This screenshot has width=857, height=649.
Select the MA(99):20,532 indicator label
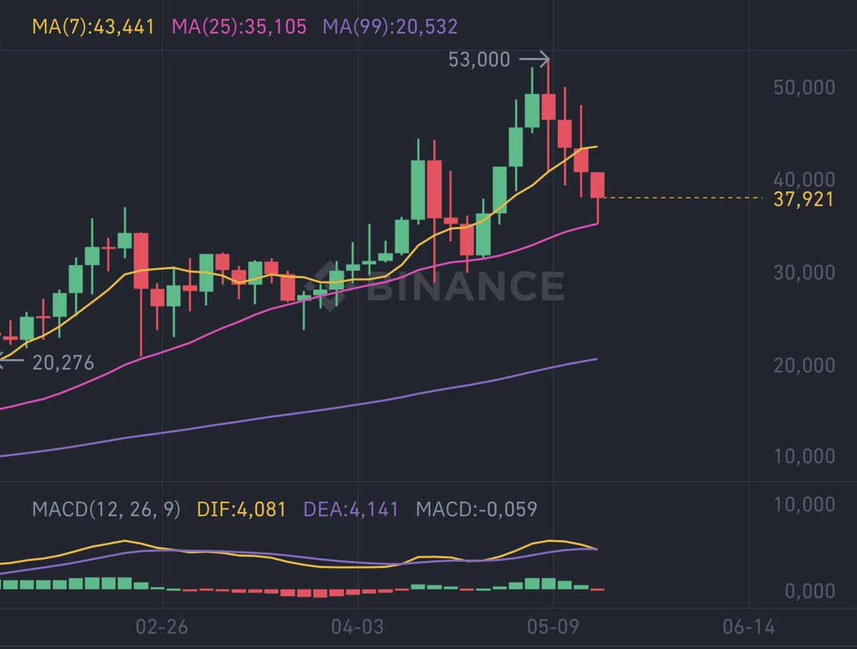(x=391, y=27)
